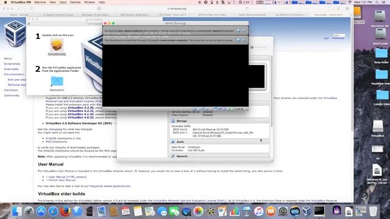The height and width of the screenshot is (219, 390).
Task: Open the Contribute sidebar link
Action: click(11, 90)
